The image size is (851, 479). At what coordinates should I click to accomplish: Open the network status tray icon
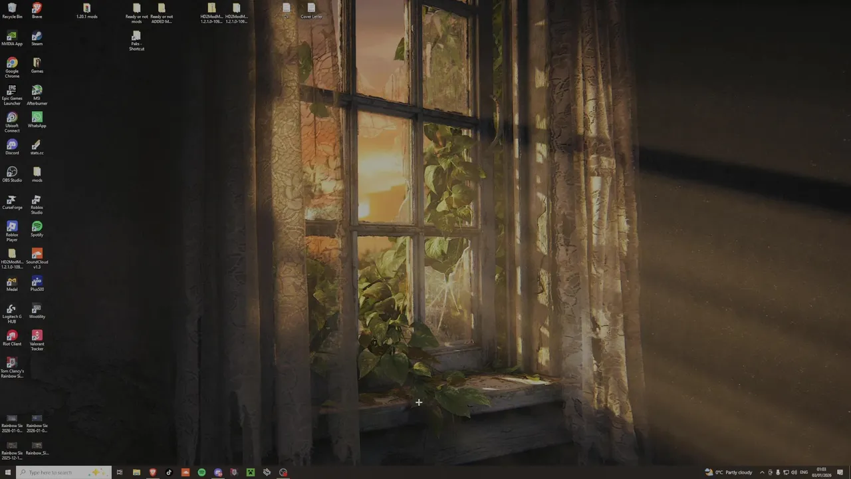[x=786, y=472]
